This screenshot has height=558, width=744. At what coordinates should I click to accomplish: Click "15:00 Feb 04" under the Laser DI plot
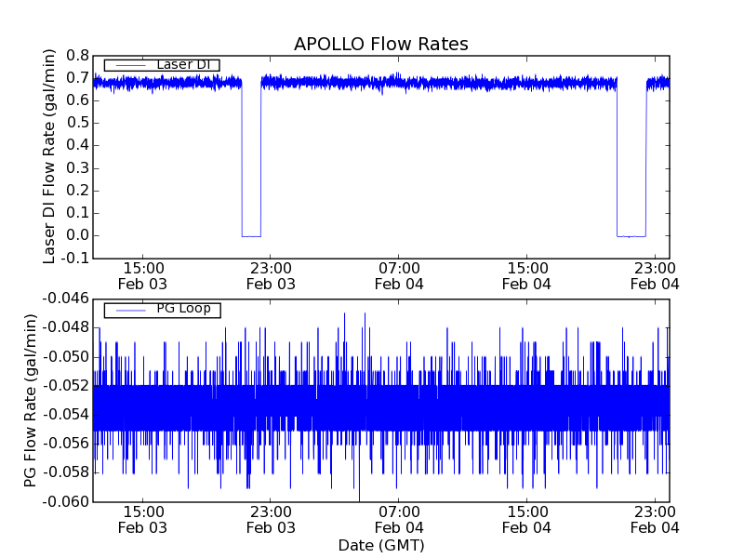tap(526, 276)
